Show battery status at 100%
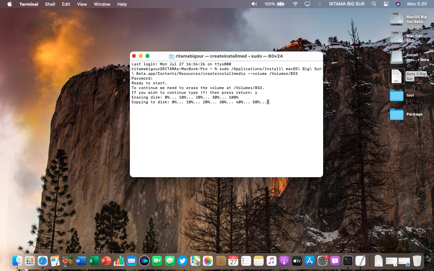 [x=275, y=4]
